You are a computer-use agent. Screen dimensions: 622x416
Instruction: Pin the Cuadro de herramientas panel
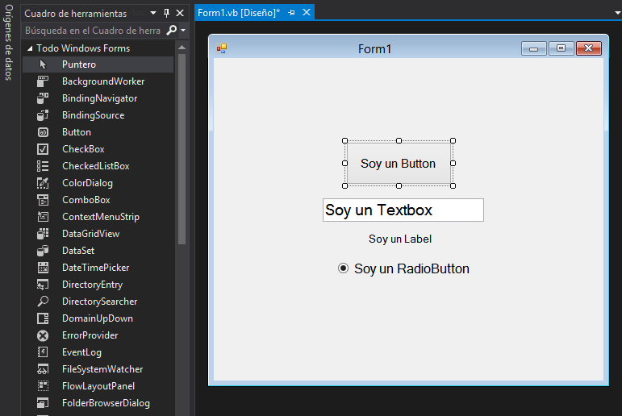167,13
